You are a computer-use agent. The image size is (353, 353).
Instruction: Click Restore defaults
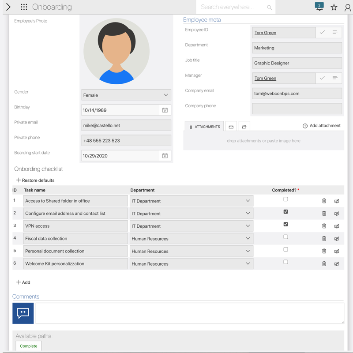pyautogui.click(x=35, y=180)
